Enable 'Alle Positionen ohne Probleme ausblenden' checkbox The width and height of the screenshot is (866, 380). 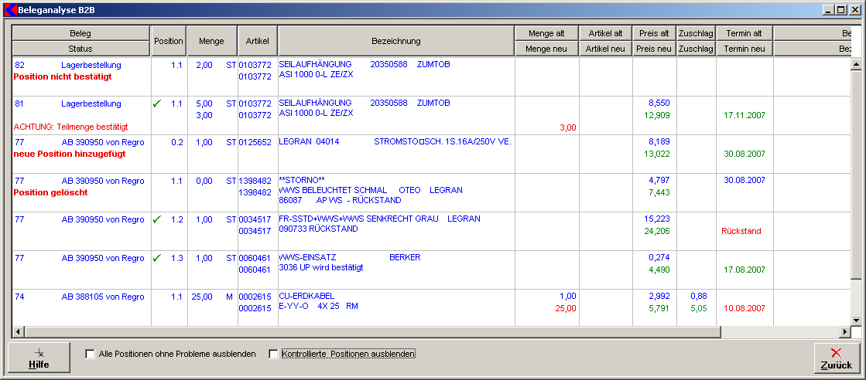coord(91,355)
